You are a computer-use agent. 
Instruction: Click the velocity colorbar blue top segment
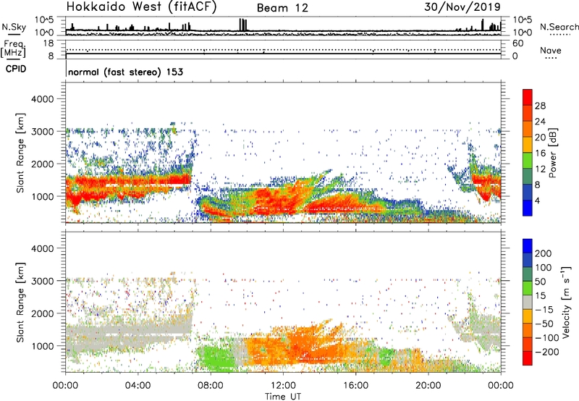point(528,246)
